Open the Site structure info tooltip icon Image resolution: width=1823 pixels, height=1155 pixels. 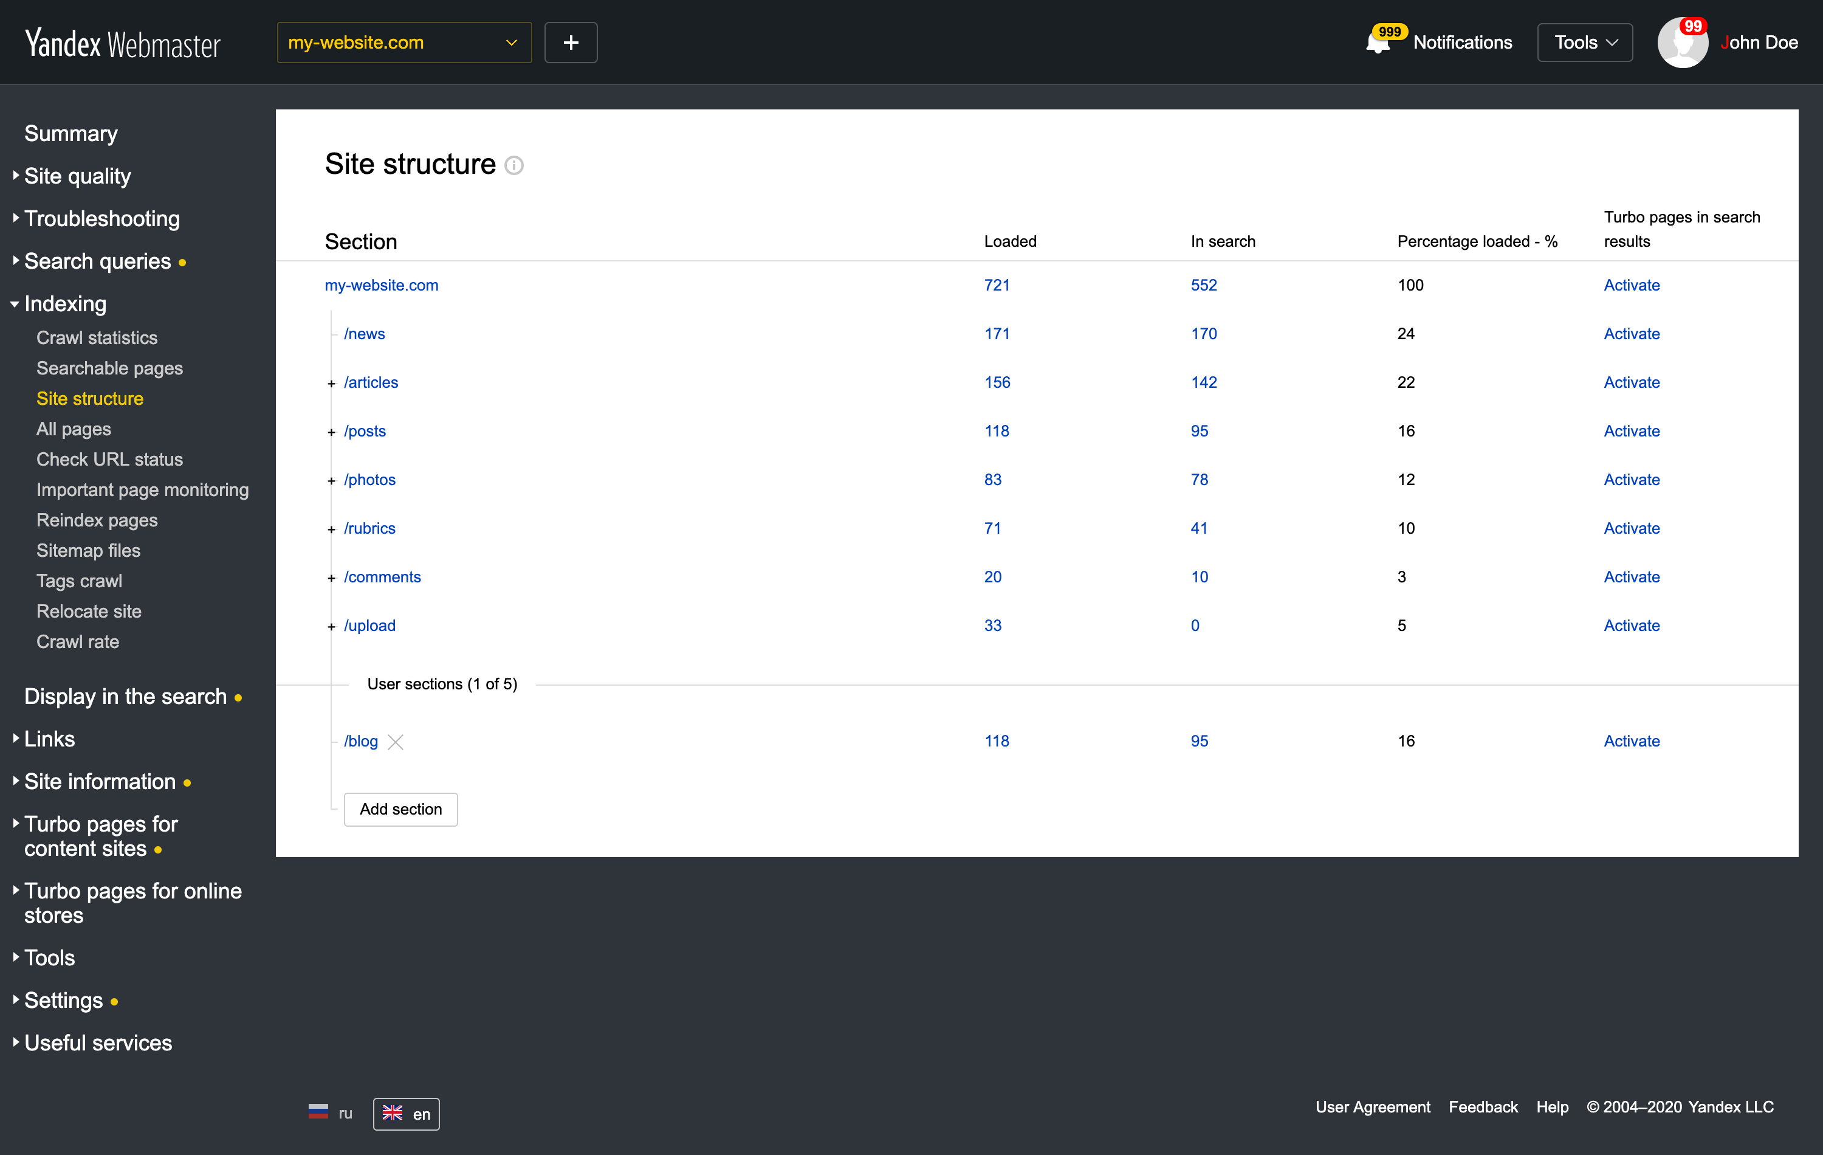point(515,165)
